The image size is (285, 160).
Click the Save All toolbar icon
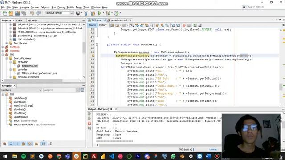click(x=24, y=13)
